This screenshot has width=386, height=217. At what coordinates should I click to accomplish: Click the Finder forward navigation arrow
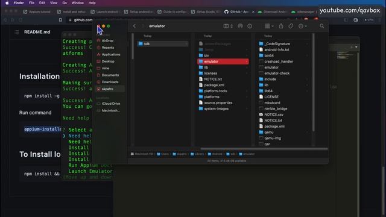click(142, 26)
